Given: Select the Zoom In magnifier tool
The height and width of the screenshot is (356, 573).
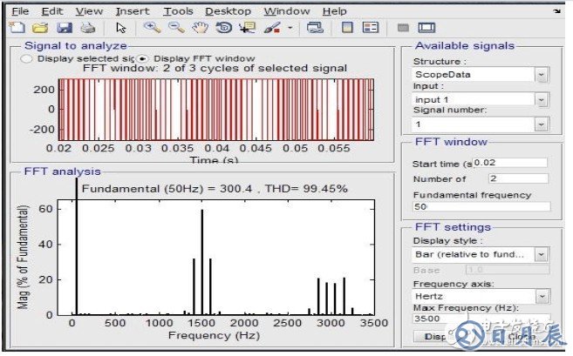Looking at the screenshot, I should (x=152, y=28).
